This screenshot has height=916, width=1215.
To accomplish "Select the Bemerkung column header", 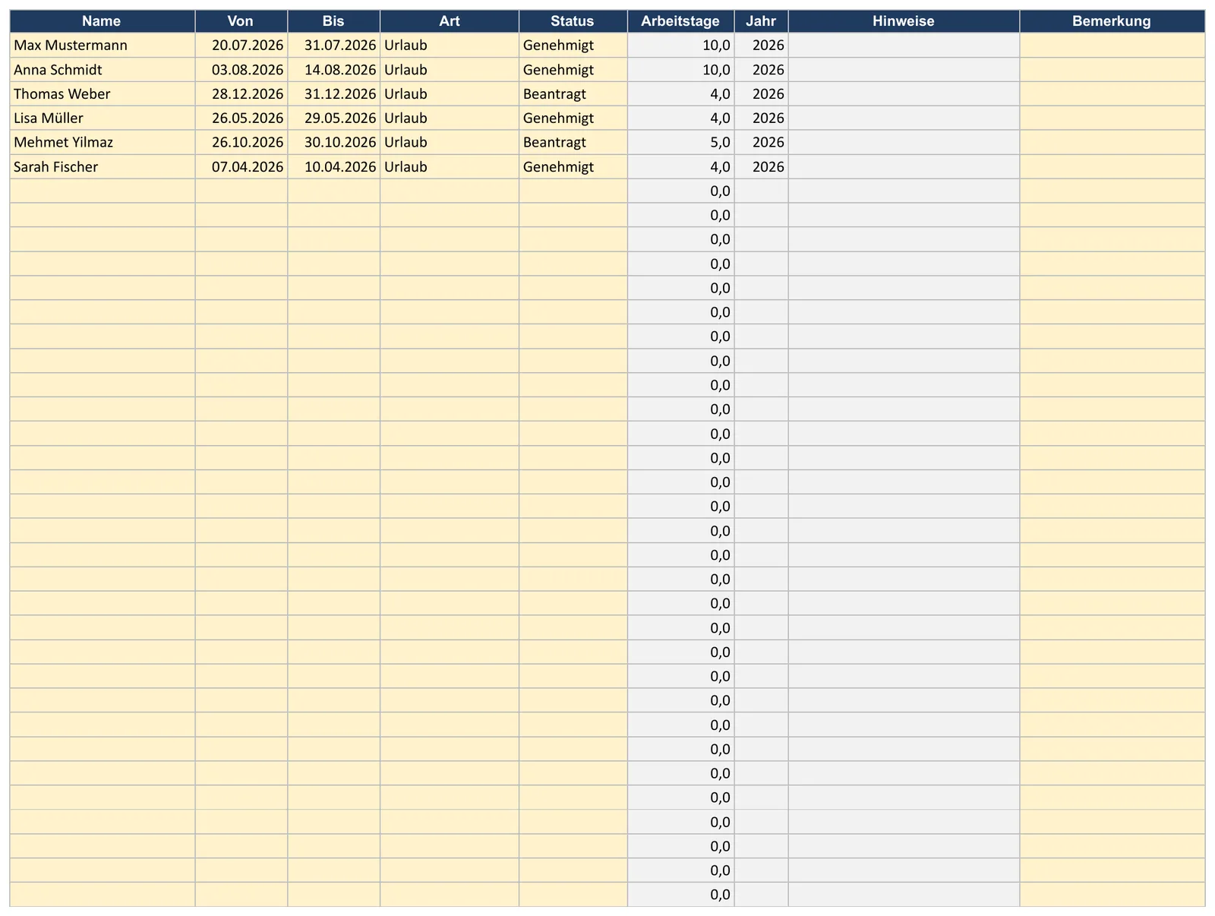I will tap(1112, 21).
